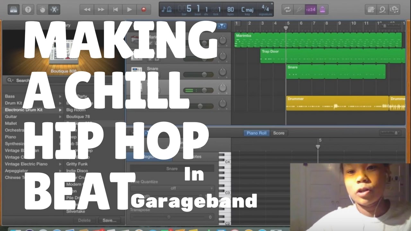Start playback with the Play button
The height and width of the screenshot is (231, 411).
(129, 9)
